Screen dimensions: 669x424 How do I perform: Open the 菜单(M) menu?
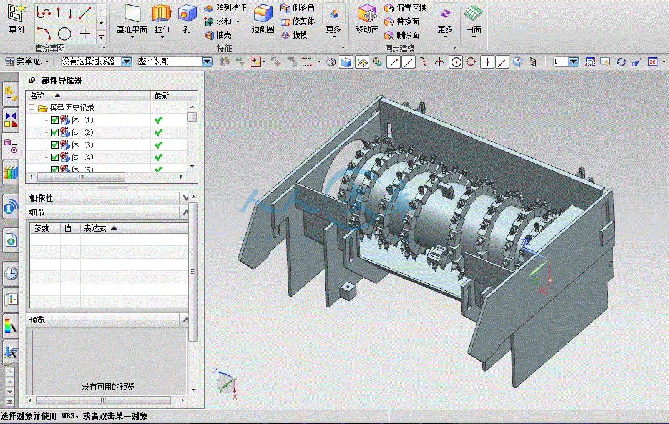(27, 62)
